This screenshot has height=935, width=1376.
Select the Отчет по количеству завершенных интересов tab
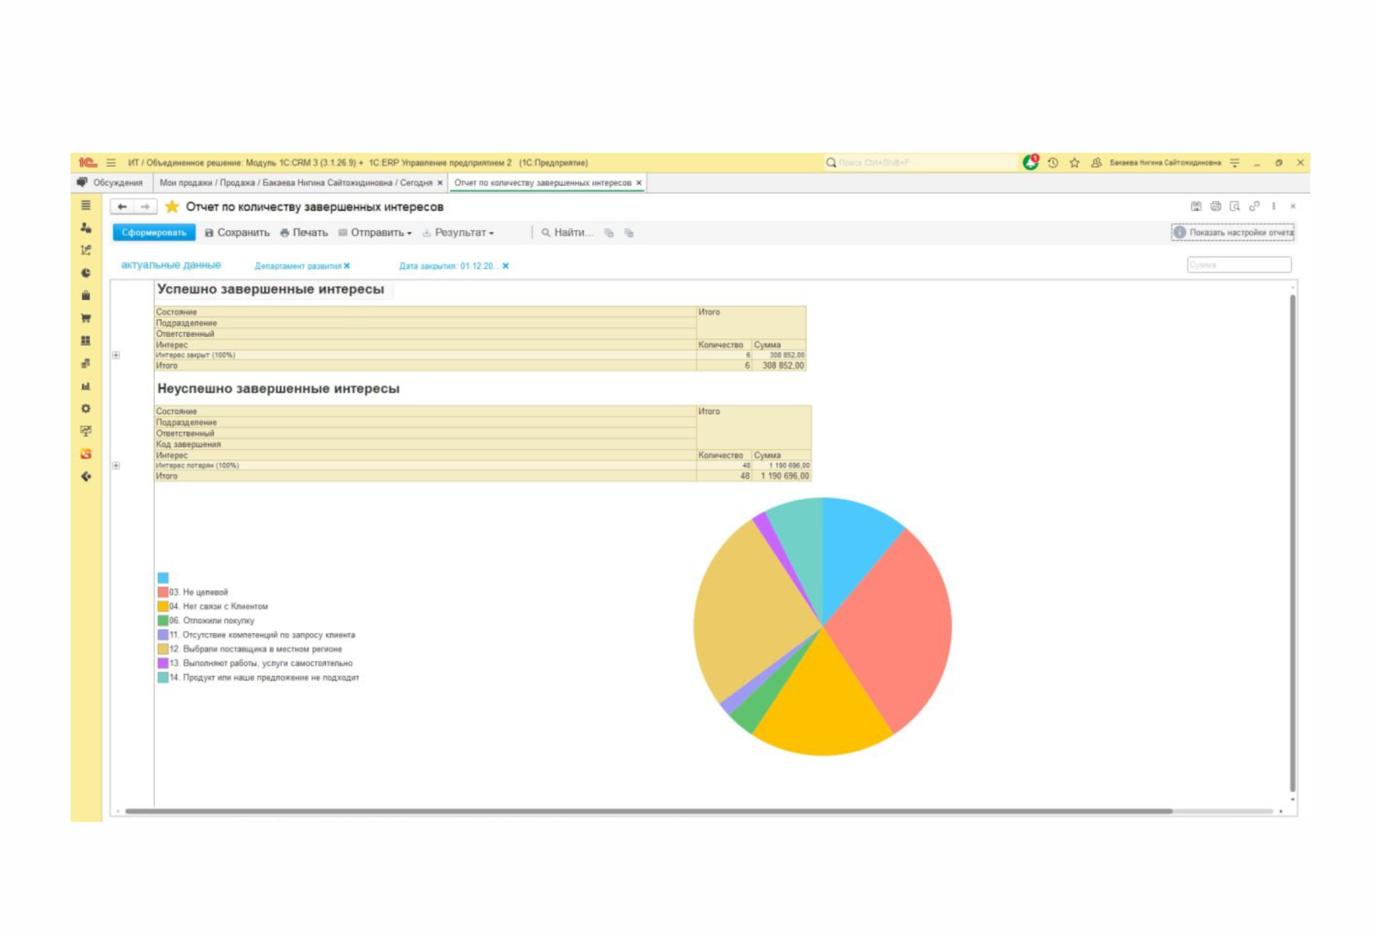coord(542,183)
